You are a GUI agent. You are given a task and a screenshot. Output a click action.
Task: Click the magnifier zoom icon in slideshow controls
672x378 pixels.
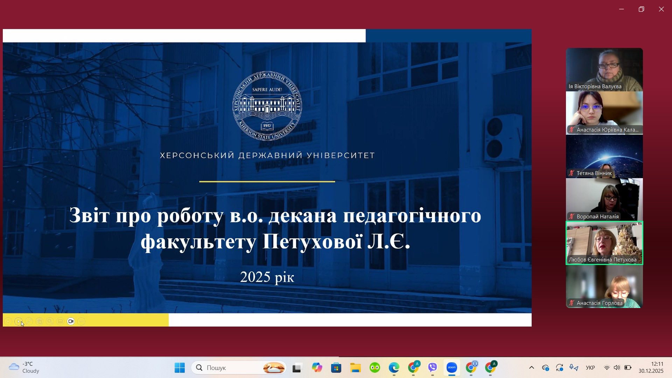[x=50, y=321]
